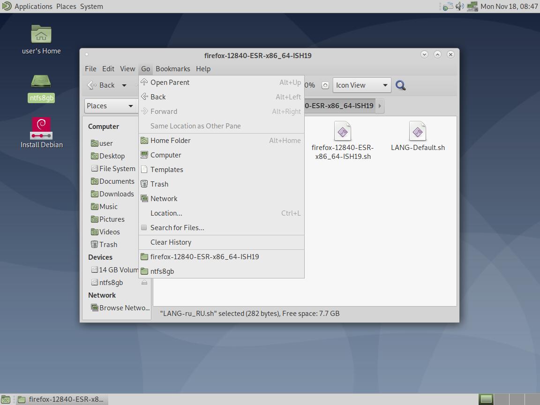
Task: Open the user's Home desktop icon
Action: (x=41, y=39)
